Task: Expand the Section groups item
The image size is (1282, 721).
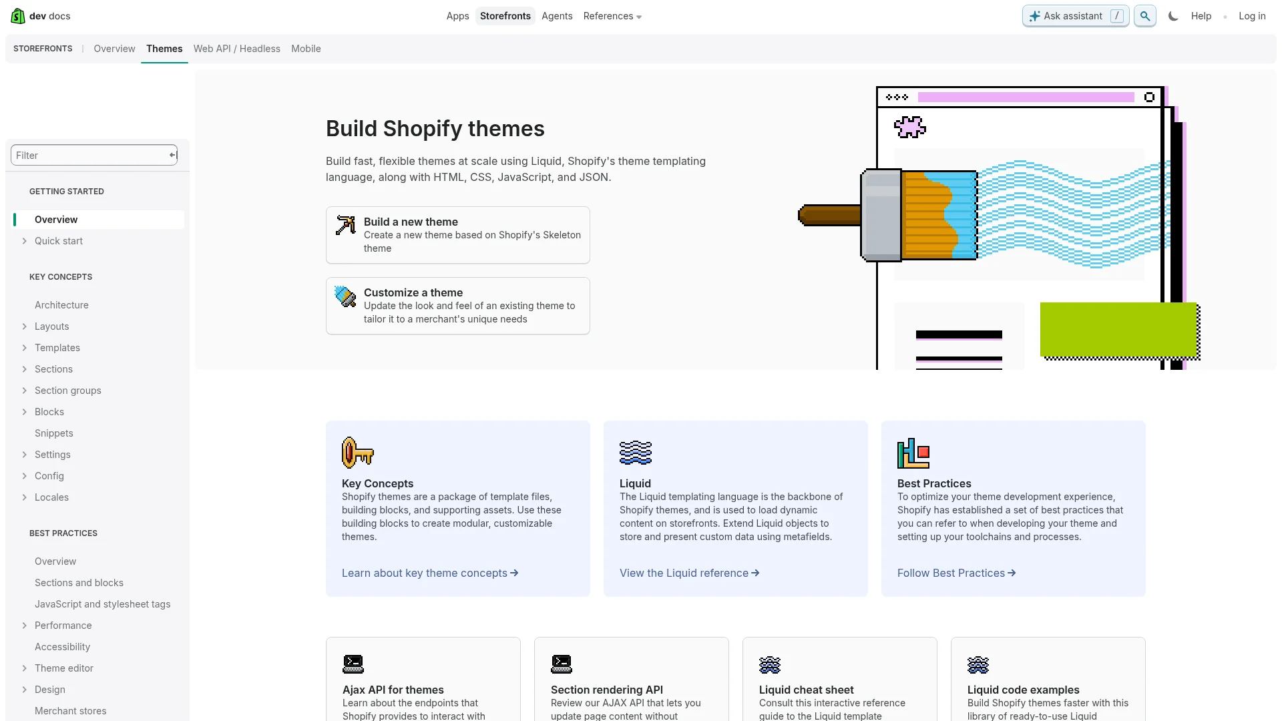Action: pyautogui.click(x=25, y=391)
